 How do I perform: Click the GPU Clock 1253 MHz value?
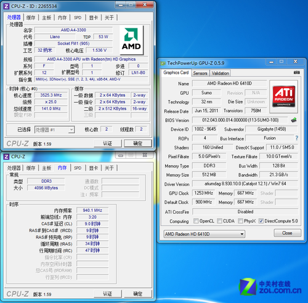(203, 193)
